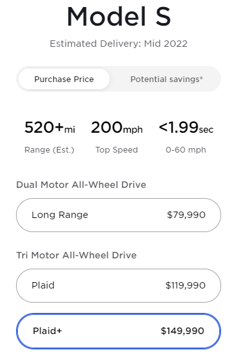The width and height of the screenshot is (232, 352).
Task: Select the highlighted Plaid+ trim
Action: click(119, 331)
